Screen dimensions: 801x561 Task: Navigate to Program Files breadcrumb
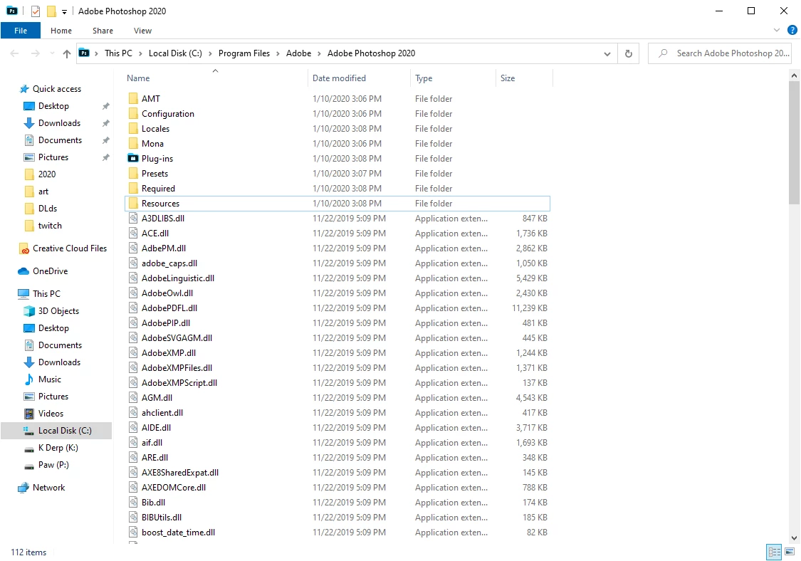[x=244, y=53]
